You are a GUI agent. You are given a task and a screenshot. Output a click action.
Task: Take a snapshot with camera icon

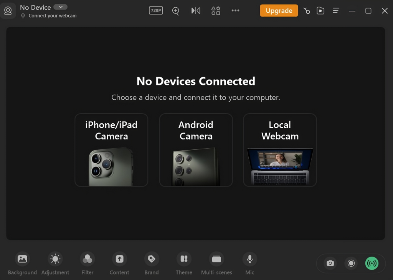[x=330, y=263]
